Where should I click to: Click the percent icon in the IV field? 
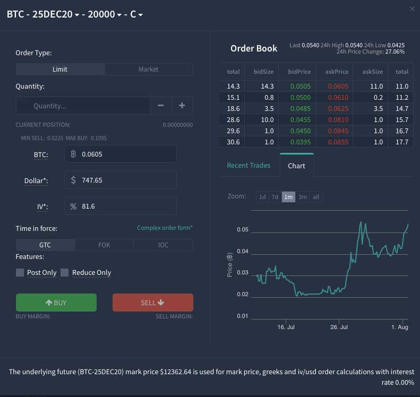(73, 206)
